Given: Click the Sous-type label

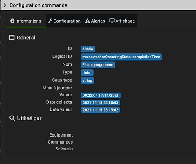Looking at the screenshot, I should pyautogui.click(x=62, y=80).
